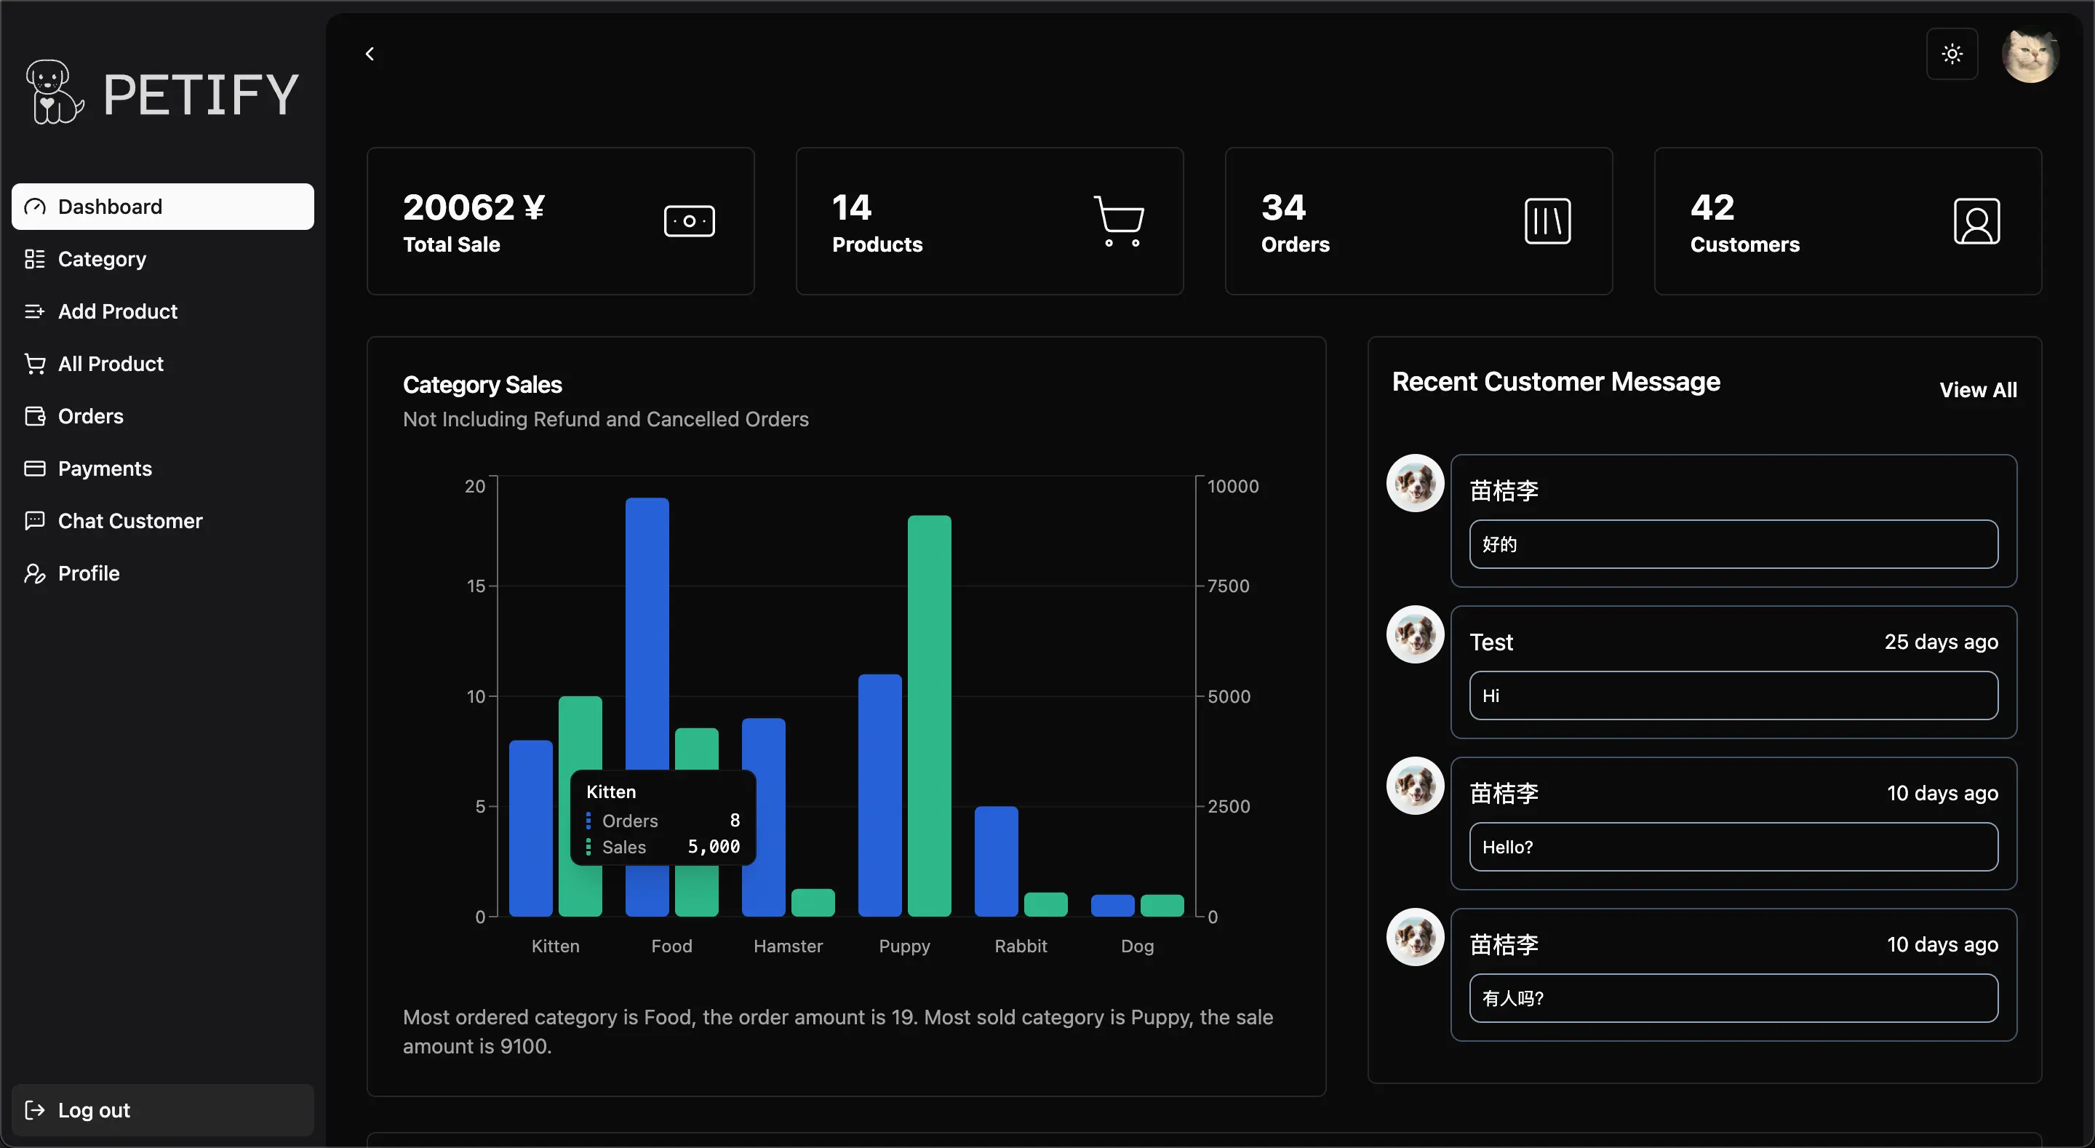Open the Profile page
Screen dimensions: 2095x1148
(89, 573)
